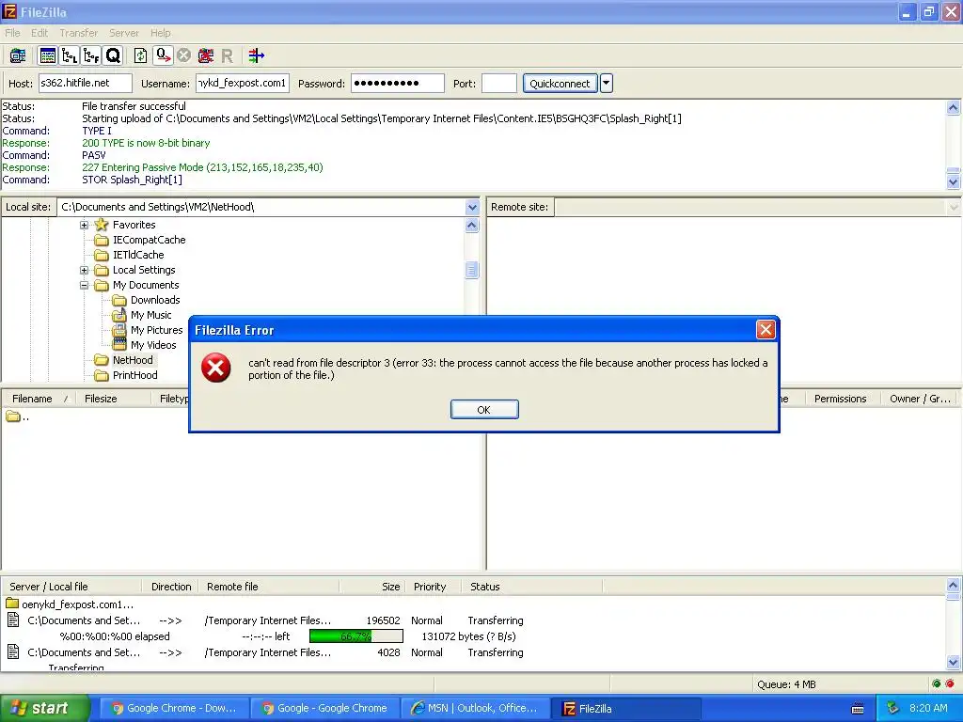Click the local tree scrollbar thumb

coord(472,270)
